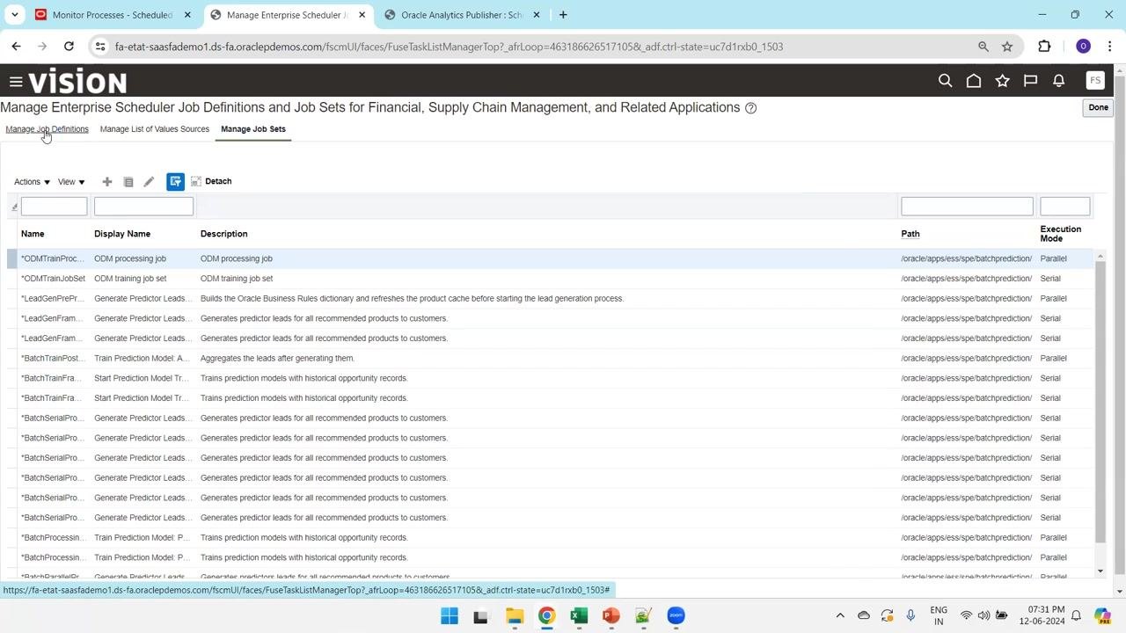Switch to Manage Job Definitions tab
The height and width of the screenshot is (633, 1126).
[x=47, y=129]
